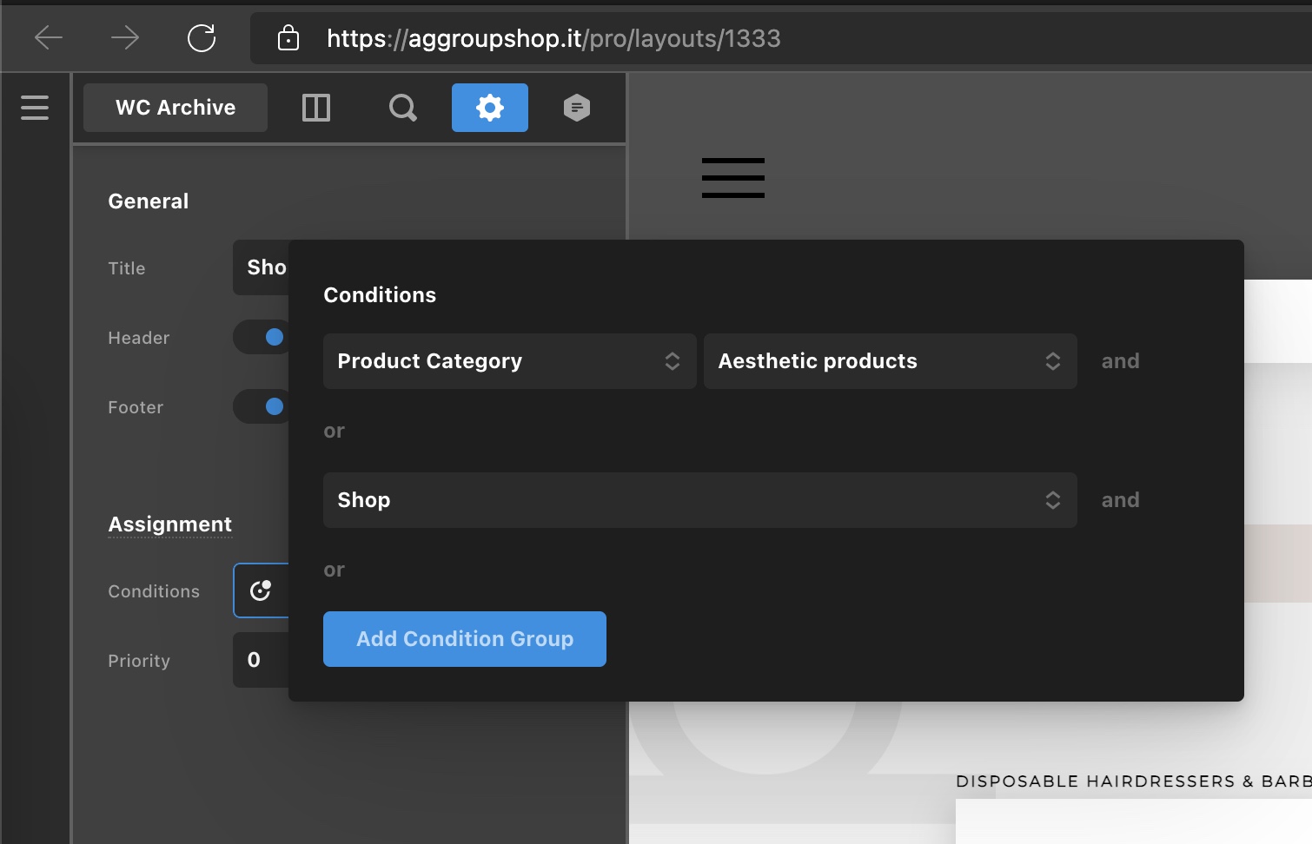Click the Priority input field
The width and height of the screenshot is (1312, 844).
pyautogui.click(x=261, y=660)
